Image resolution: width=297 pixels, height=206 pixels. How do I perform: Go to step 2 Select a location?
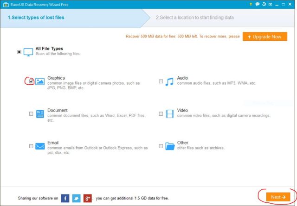click(x=194, y=18)
